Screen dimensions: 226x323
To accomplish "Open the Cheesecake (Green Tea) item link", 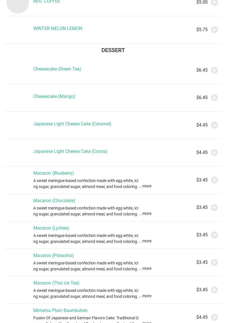I will pyautogui.click(x=57, y=69).
